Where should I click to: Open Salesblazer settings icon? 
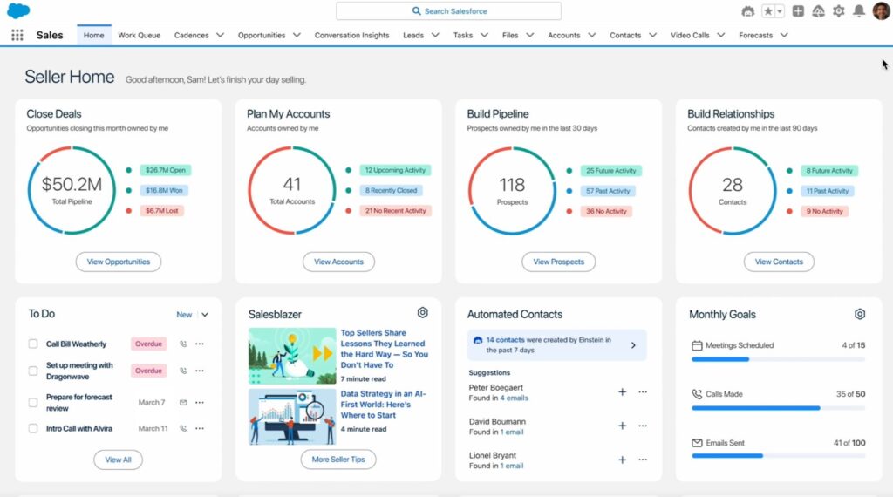click(423, 312)
